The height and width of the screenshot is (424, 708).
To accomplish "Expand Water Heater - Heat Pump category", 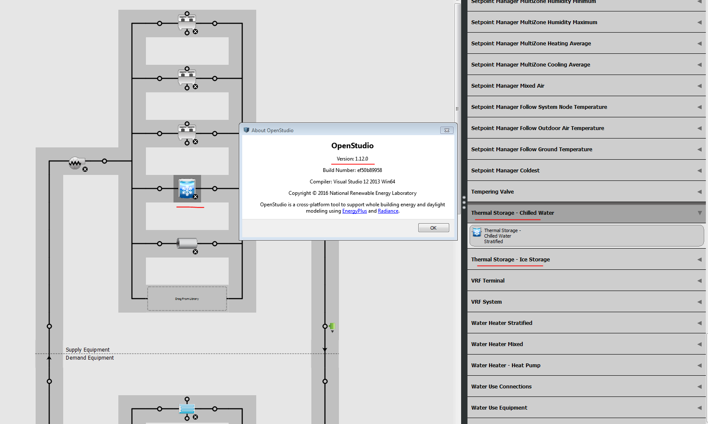I will pos(587,365).
